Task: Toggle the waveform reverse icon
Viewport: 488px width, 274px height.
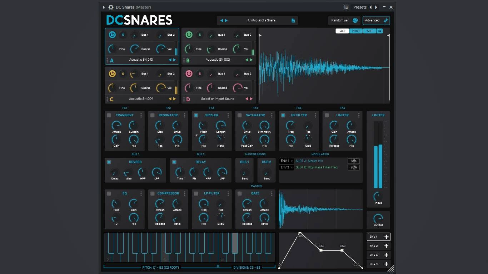Action: (380, 31)
